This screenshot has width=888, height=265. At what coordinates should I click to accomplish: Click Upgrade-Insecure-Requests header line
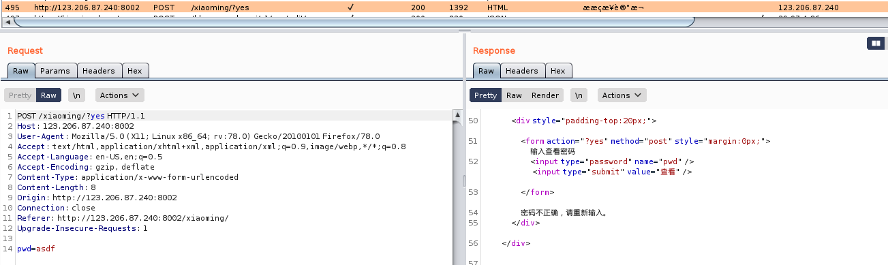point(82,228)
